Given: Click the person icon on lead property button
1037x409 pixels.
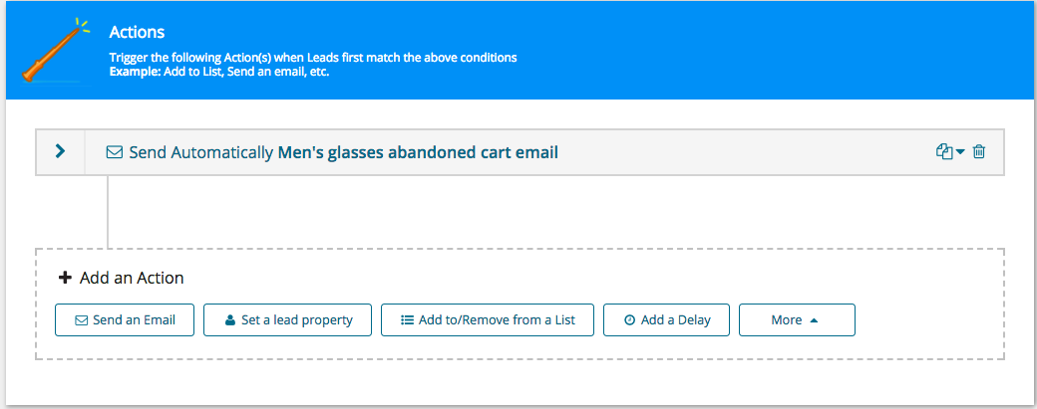Looking at the screenshot, I should coord(229,320).
